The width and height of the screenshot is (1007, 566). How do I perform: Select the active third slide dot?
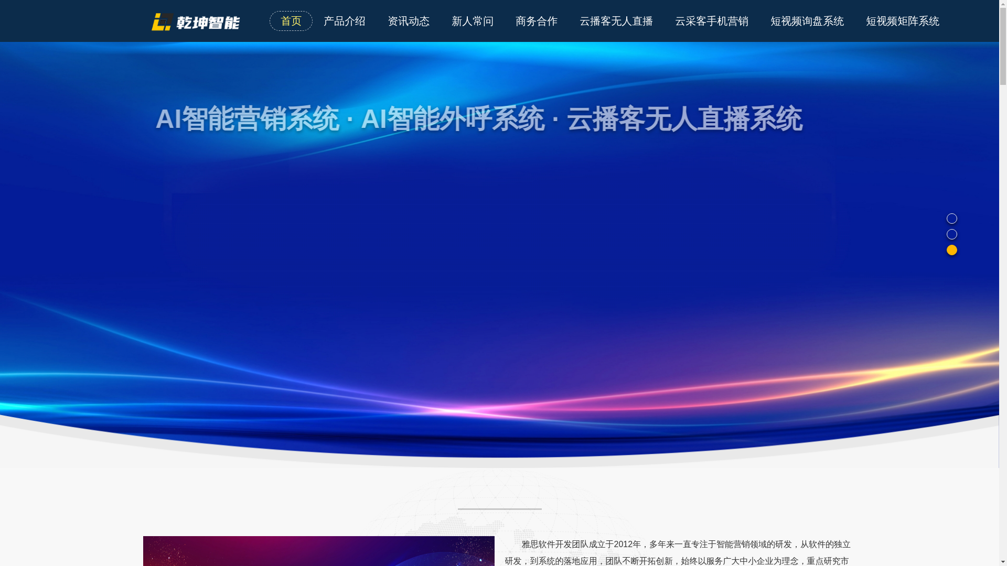tap(952, 250)
